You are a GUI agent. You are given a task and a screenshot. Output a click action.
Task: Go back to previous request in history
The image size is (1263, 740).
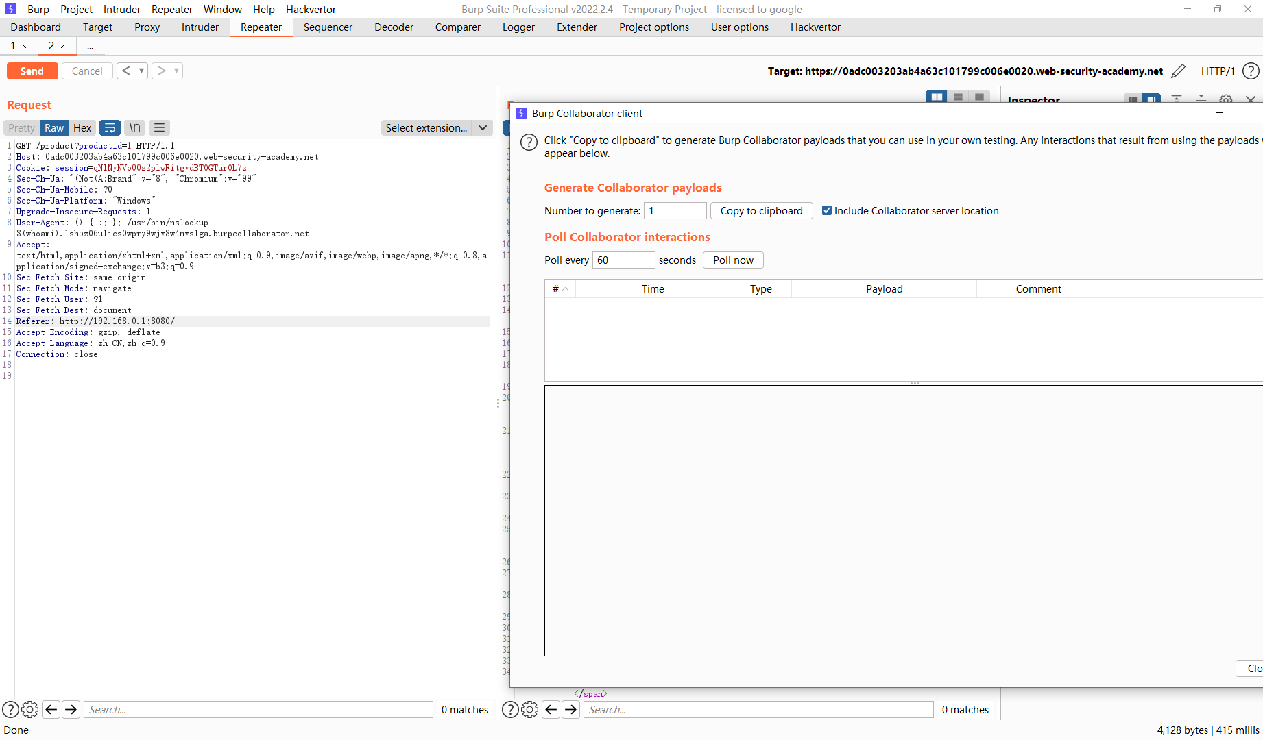[x=126, y=71]
